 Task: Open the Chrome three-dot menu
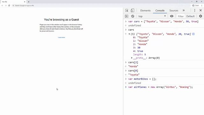[202, 5]
